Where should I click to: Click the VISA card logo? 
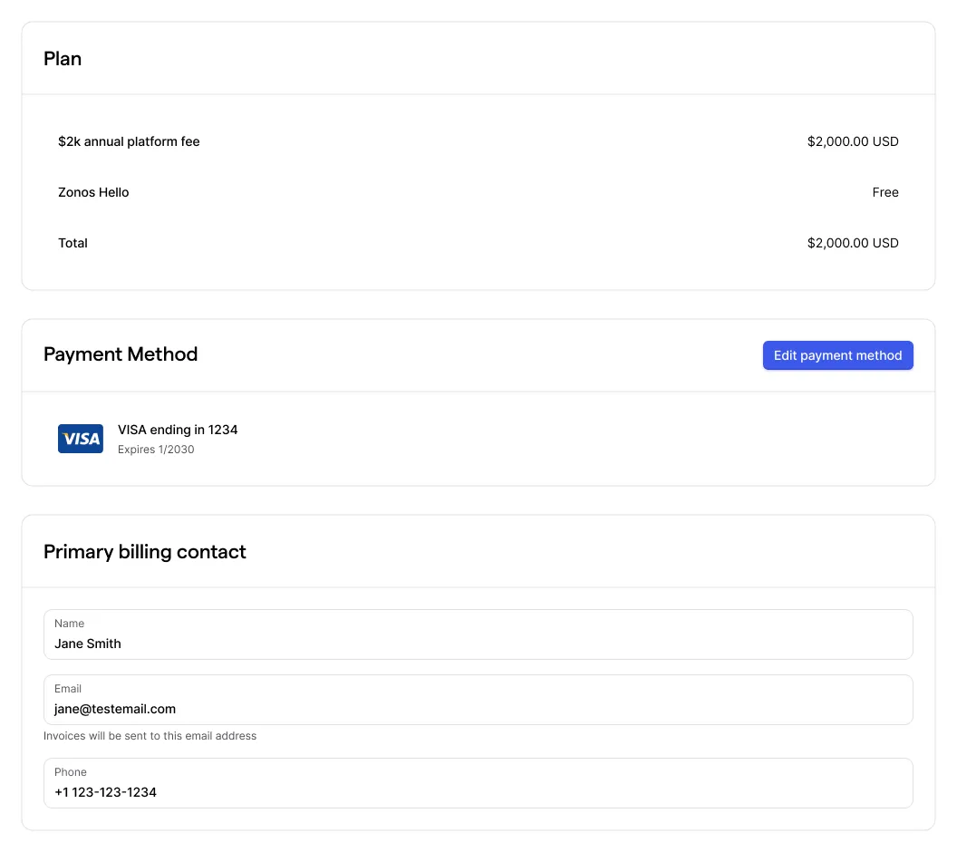pos(81,439)
